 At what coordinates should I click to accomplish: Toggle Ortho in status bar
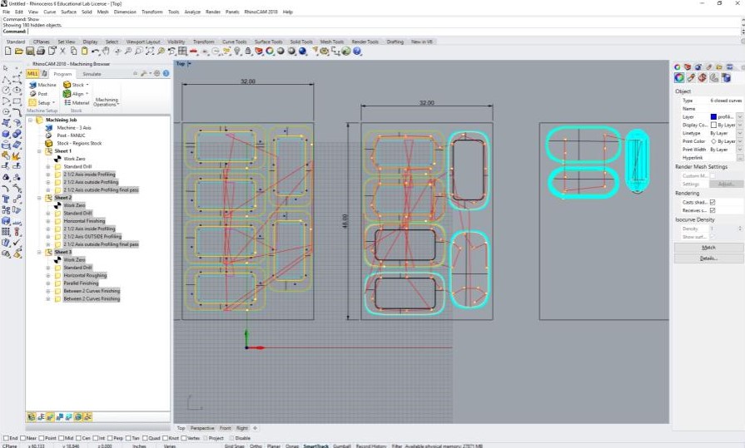coord(256,446)
